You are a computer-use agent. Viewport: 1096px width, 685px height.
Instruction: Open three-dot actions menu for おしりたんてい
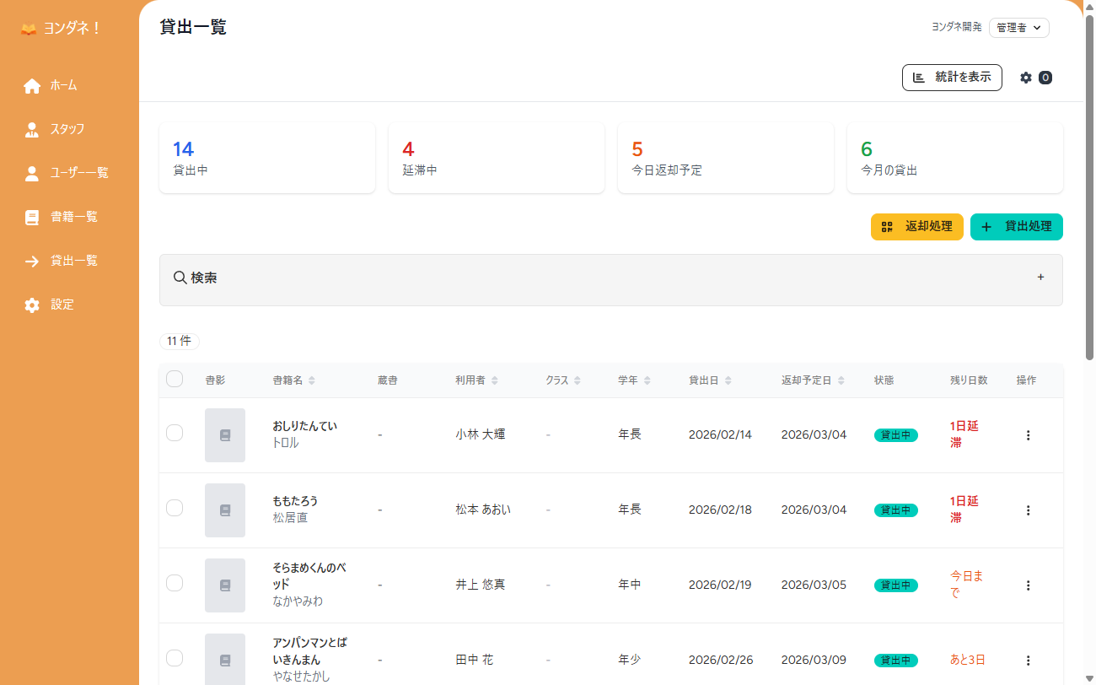(1028, 435)
